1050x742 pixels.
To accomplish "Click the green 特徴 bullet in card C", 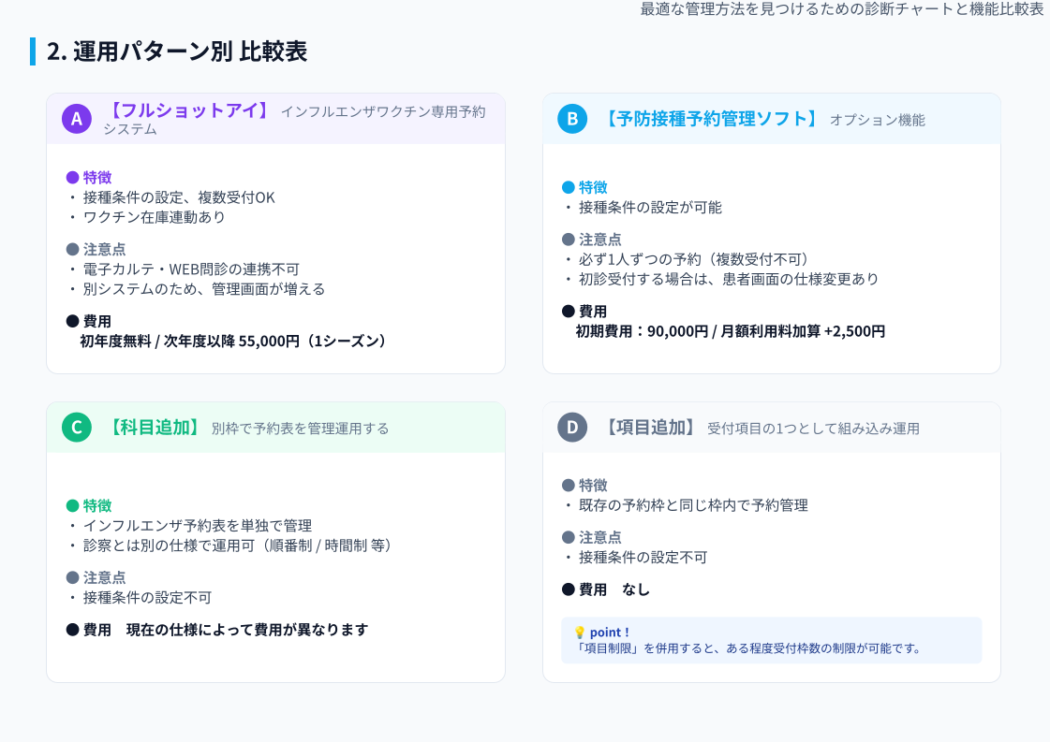I will coord(72,506).
